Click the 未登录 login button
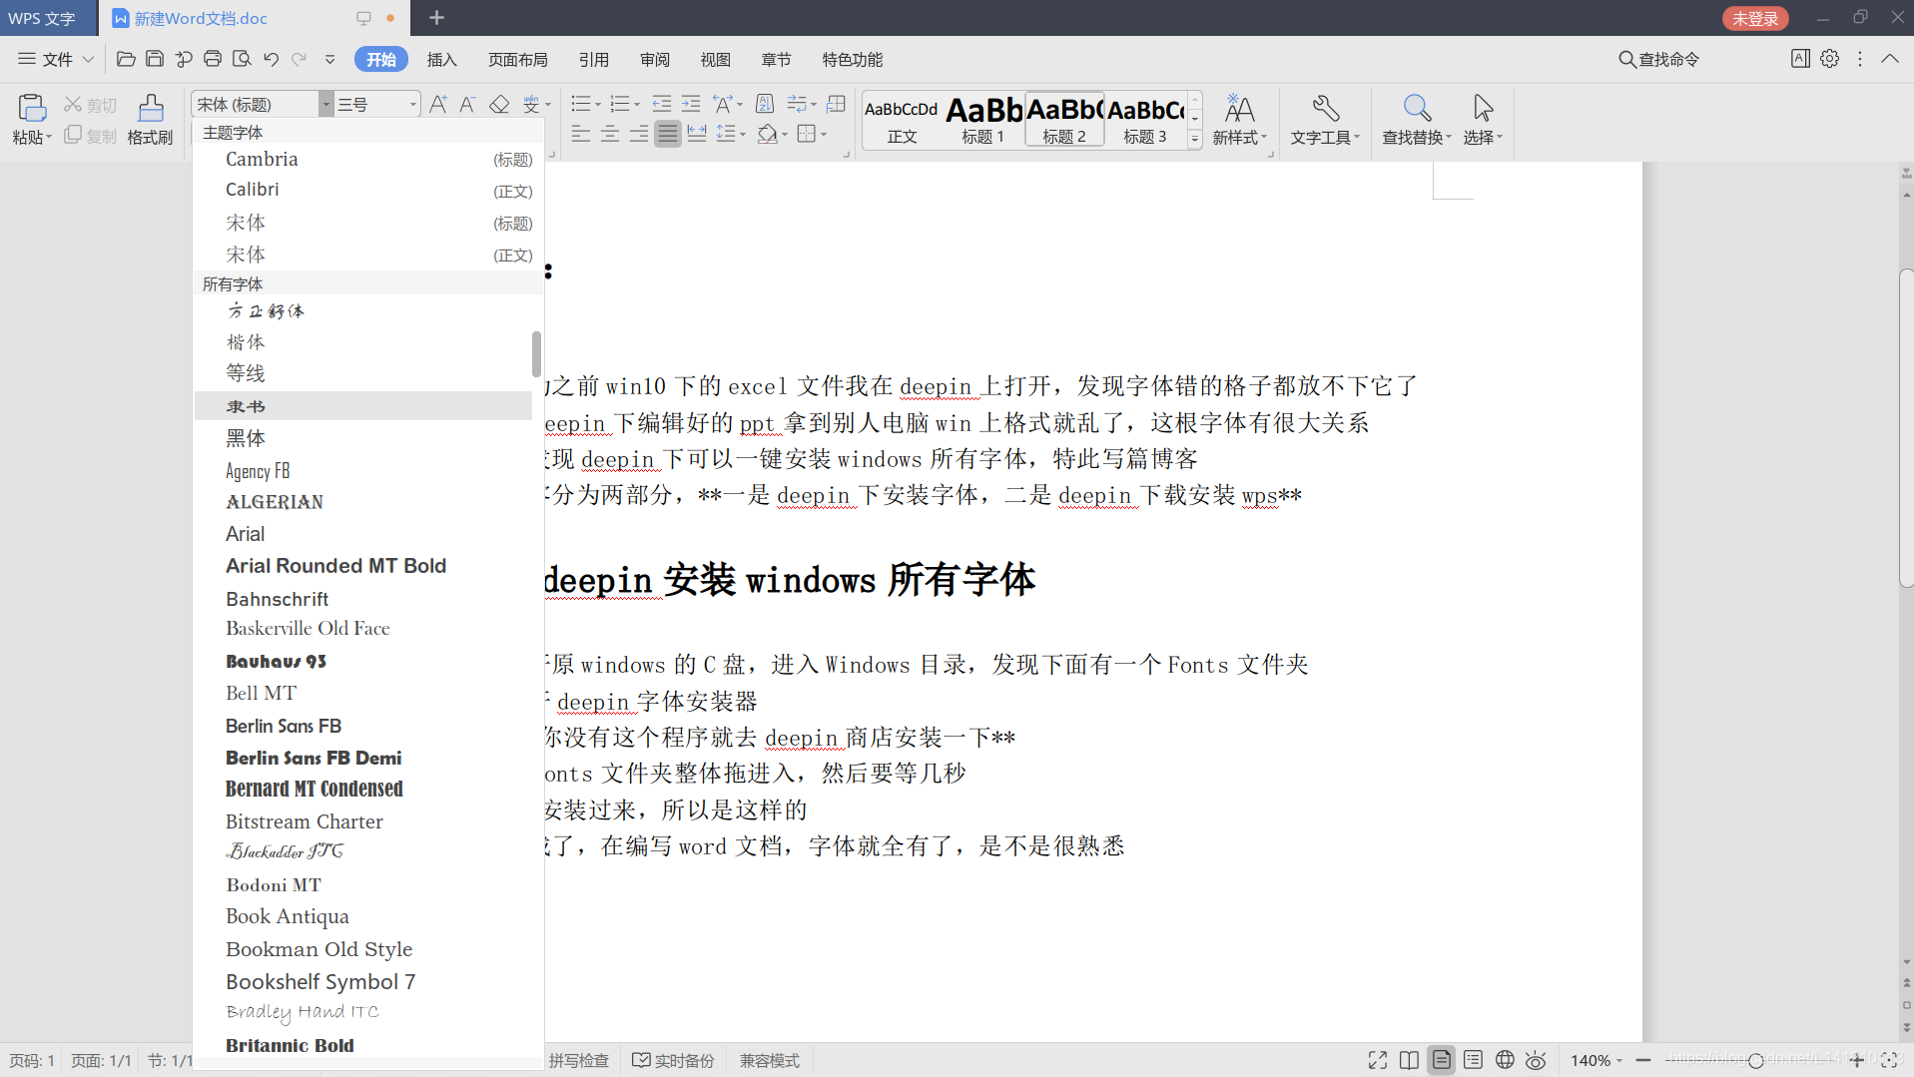This screenshot has height=1077, width=1914. 1754,18
